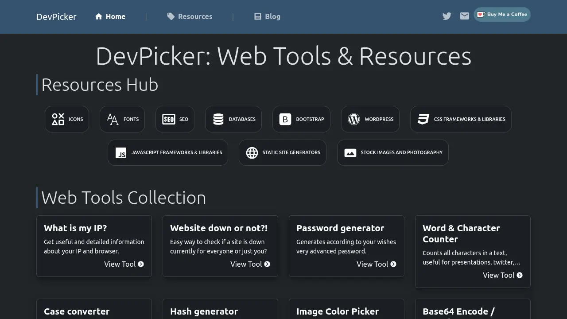Click the Resources Hub heading
The height and width of the screenshot is (319, 567).
[100, 85]
